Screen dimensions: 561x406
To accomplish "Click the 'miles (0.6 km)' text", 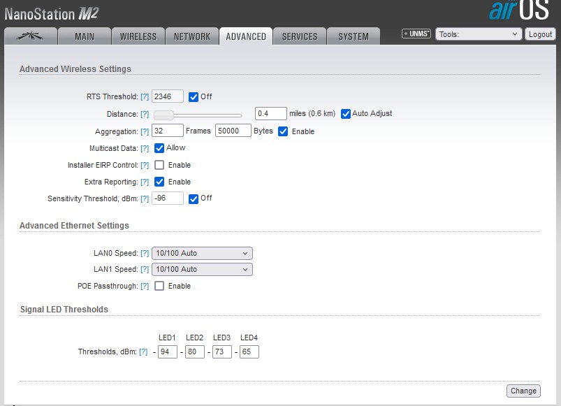I will pyautogui.click(x=312, y=113).
